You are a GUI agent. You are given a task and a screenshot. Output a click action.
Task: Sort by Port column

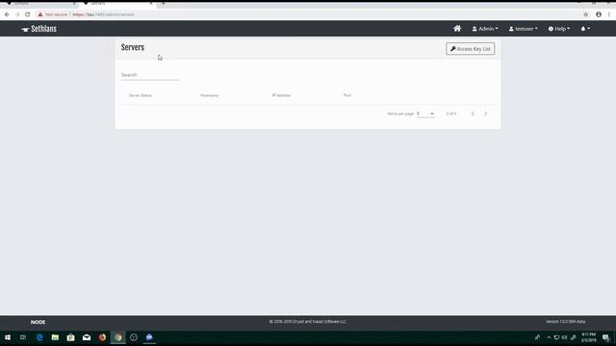[x=347, y=95]
